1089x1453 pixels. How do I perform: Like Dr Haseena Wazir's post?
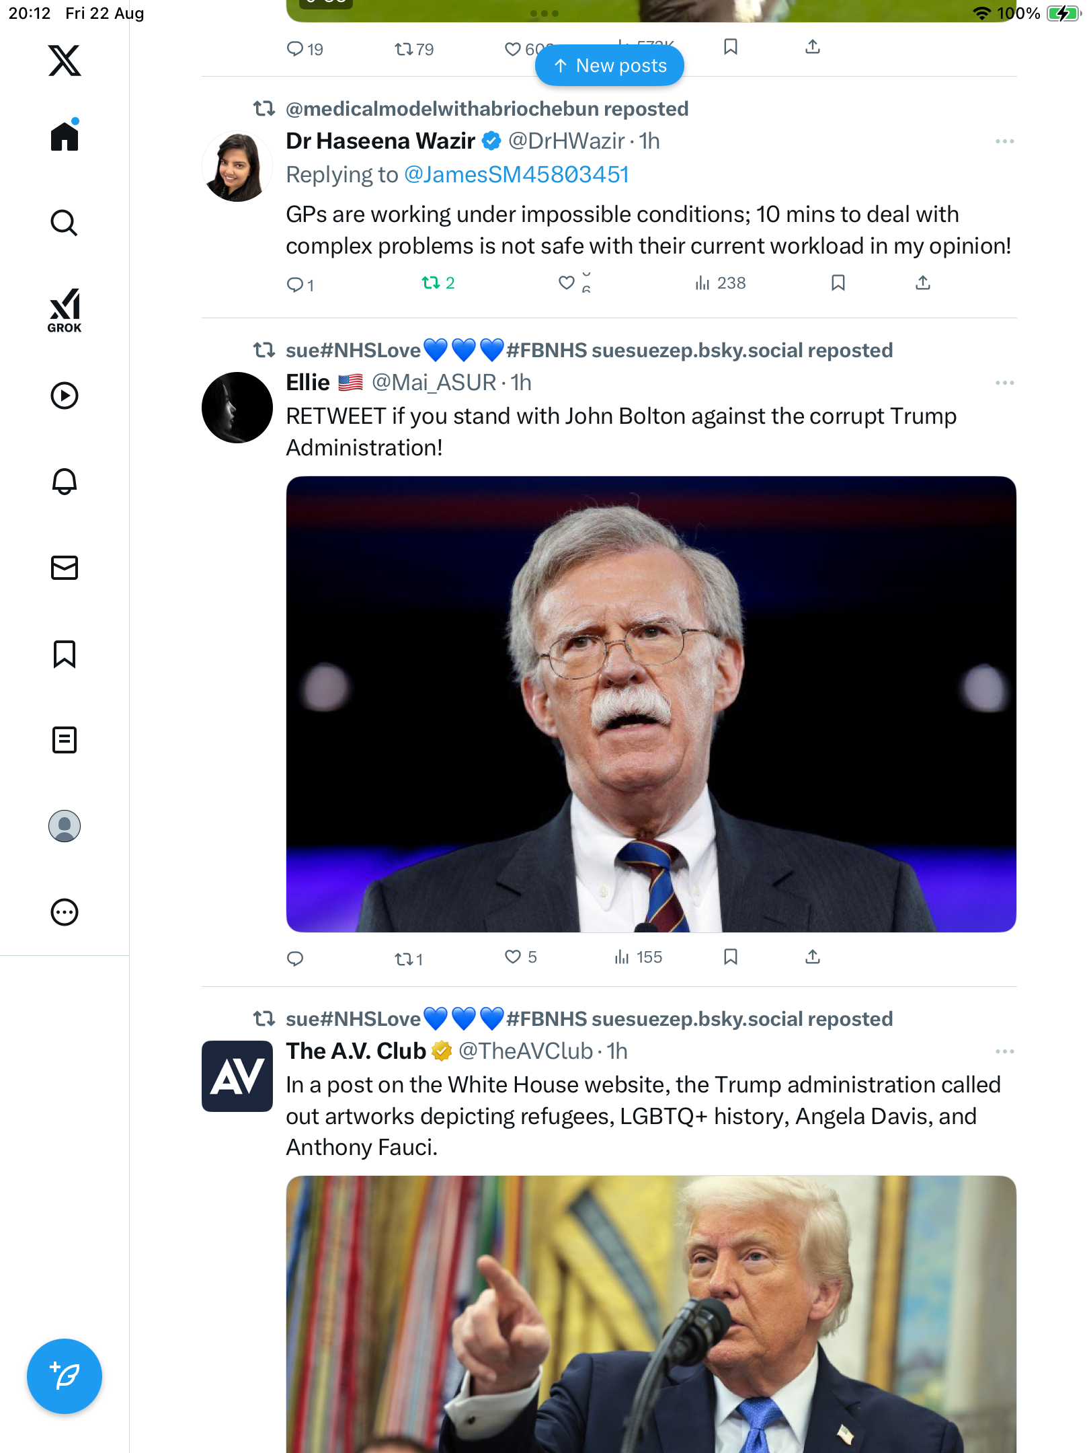(x=567, y=283)
